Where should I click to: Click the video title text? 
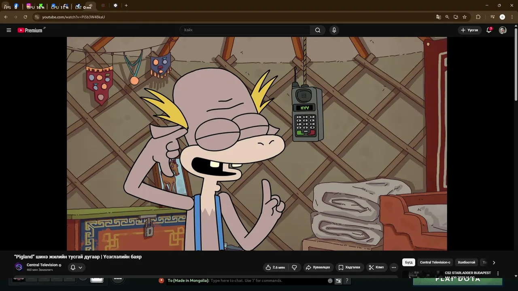78,257
